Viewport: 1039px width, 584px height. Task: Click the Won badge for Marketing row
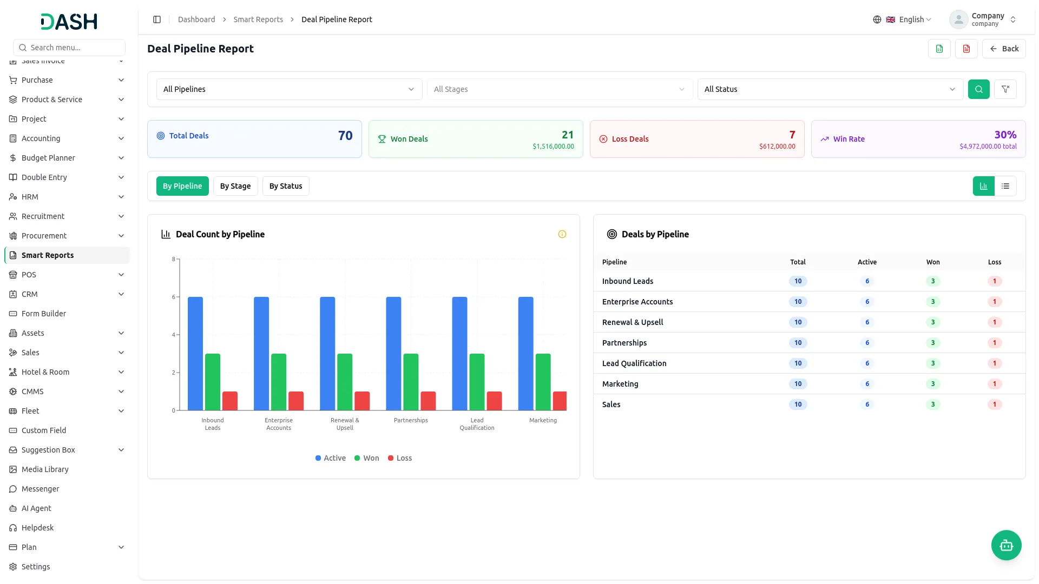tap(933, 384)
